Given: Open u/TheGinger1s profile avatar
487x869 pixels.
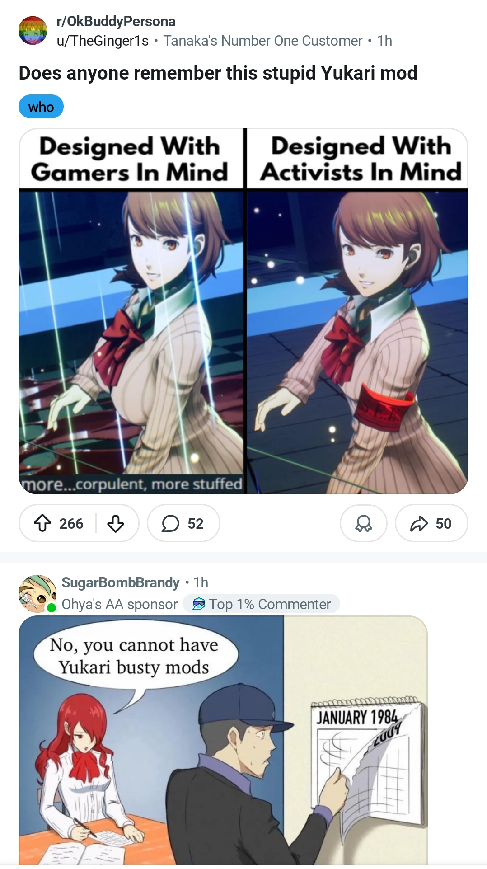Looking at the screenshot, I should [33, 31].
